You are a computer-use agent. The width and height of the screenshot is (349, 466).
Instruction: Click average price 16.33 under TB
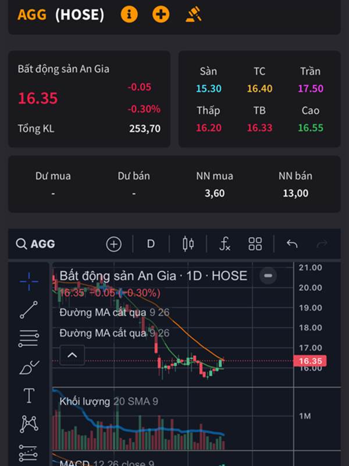[259, 128]
